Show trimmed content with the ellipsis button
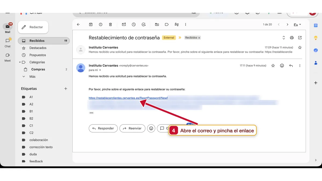Screen dimensions: 322x181 91,113
